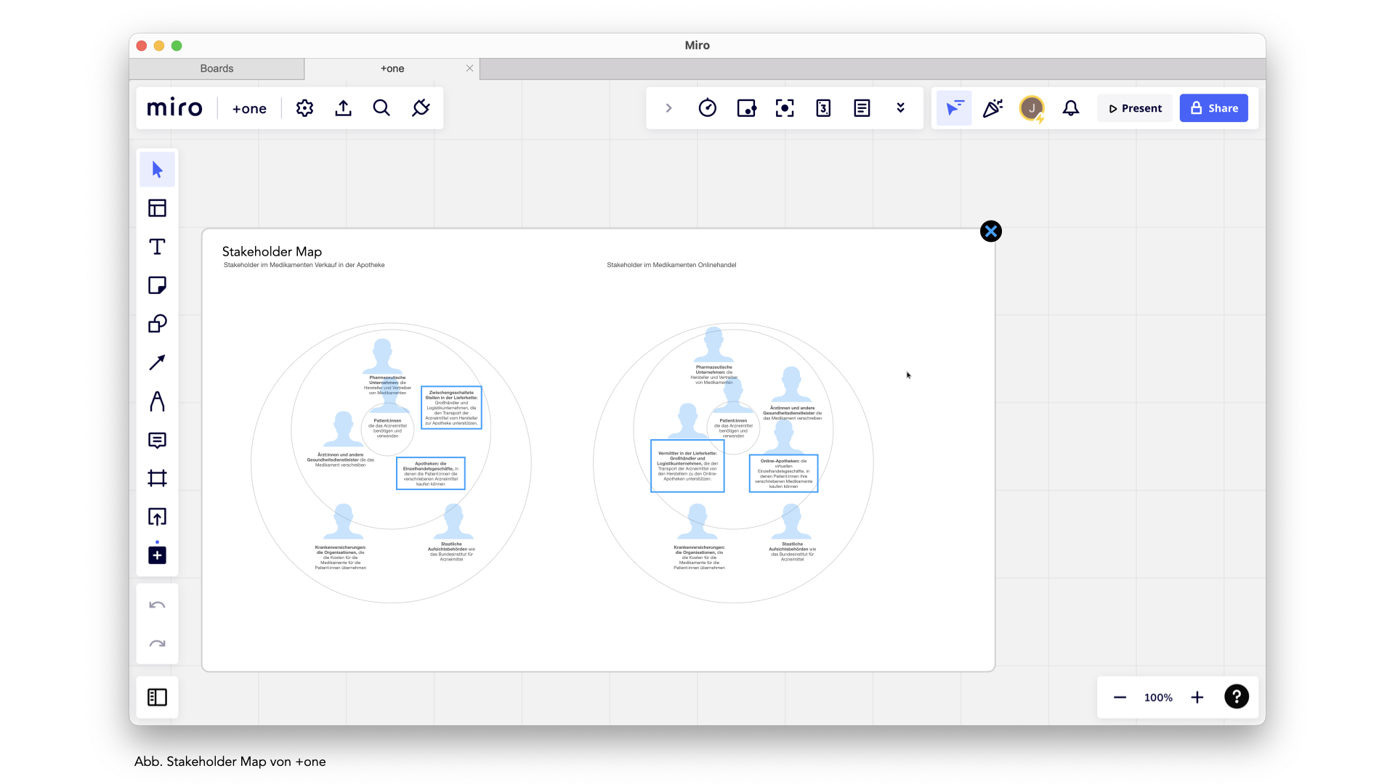Switch to the Boards tab

(x=217, y=68)
